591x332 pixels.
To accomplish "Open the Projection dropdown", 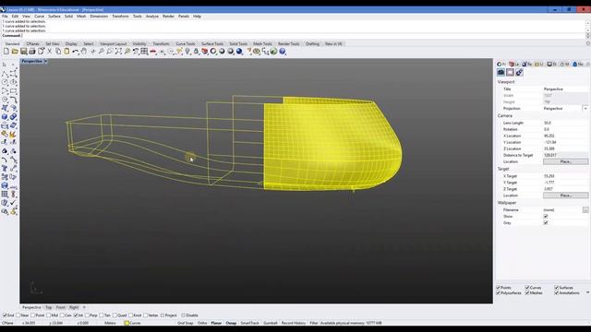I will click(585, 109).
